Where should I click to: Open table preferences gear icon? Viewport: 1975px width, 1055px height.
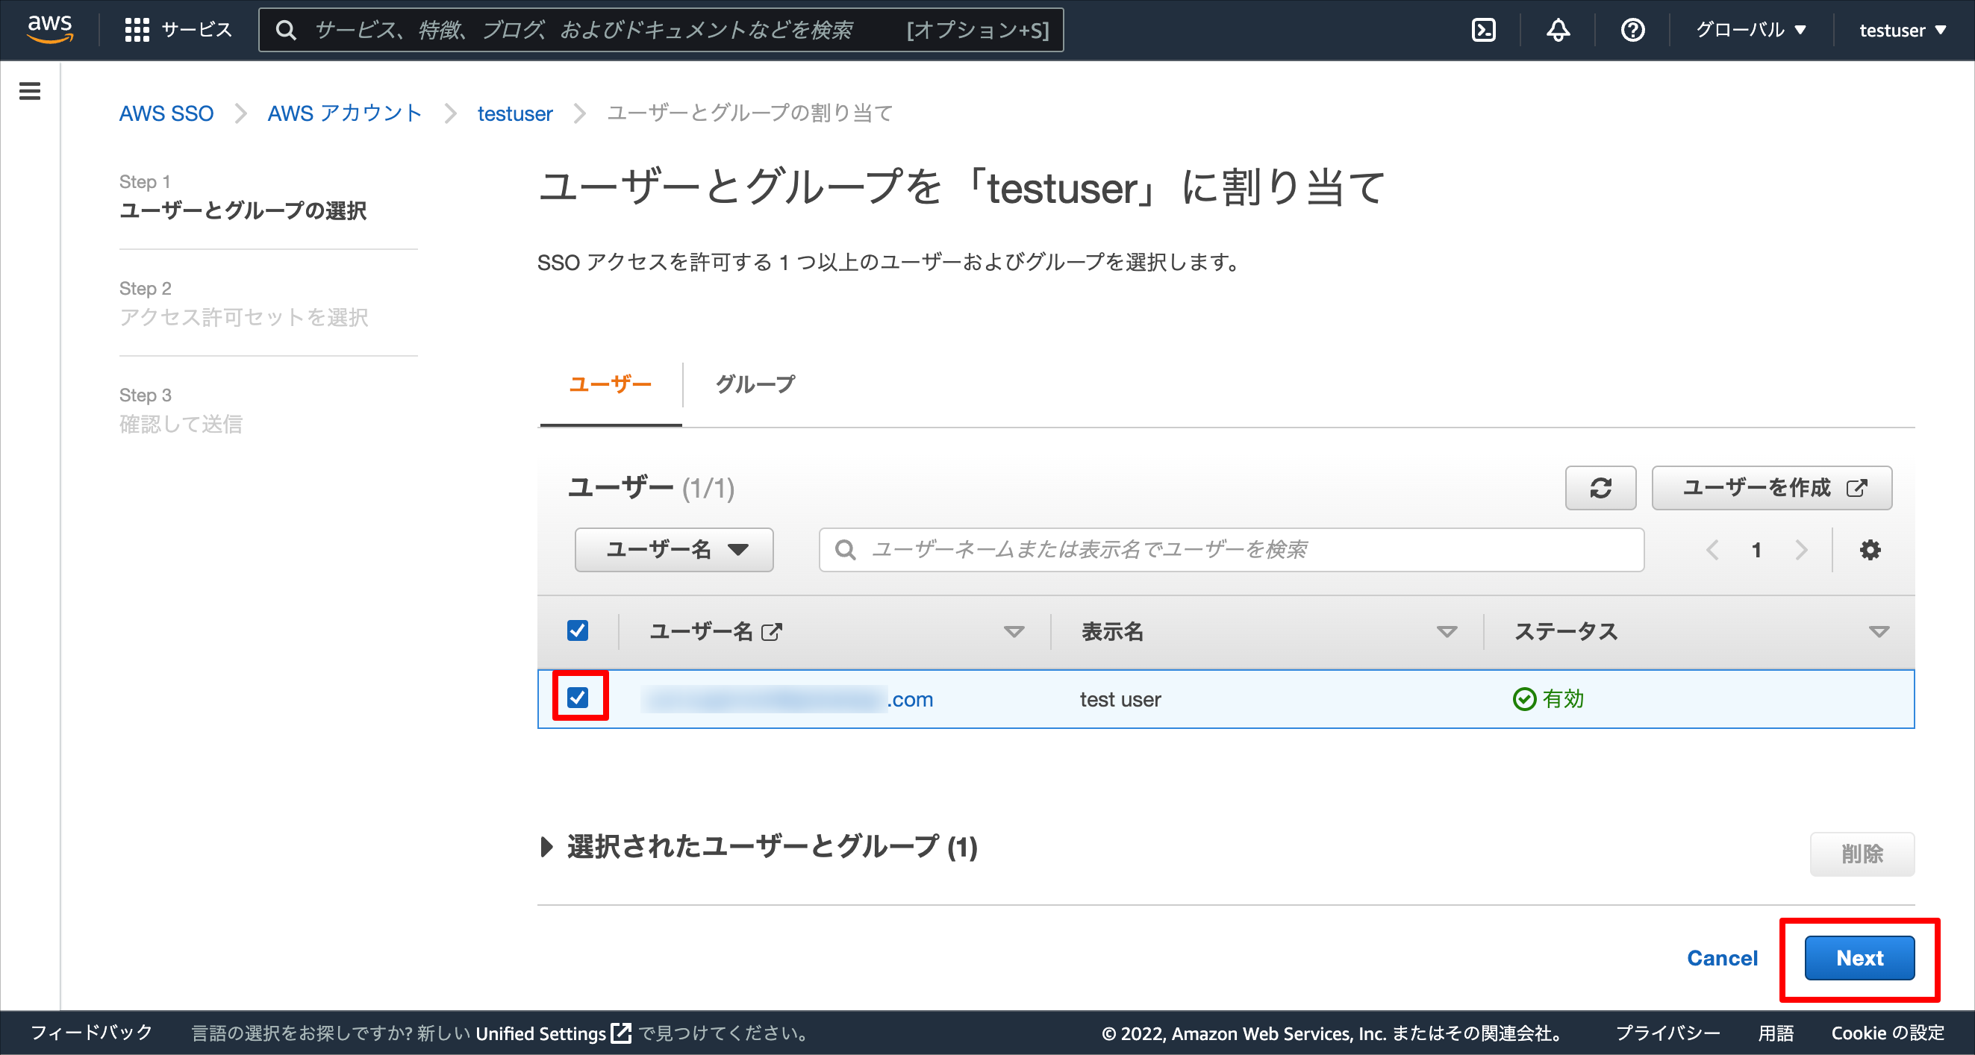click(x=1870, y=549)
